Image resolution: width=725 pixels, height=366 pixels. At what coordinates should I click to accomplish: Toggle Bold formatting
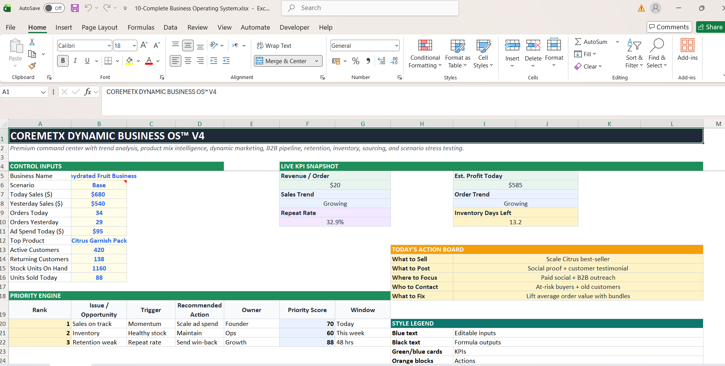click(63, 61)
